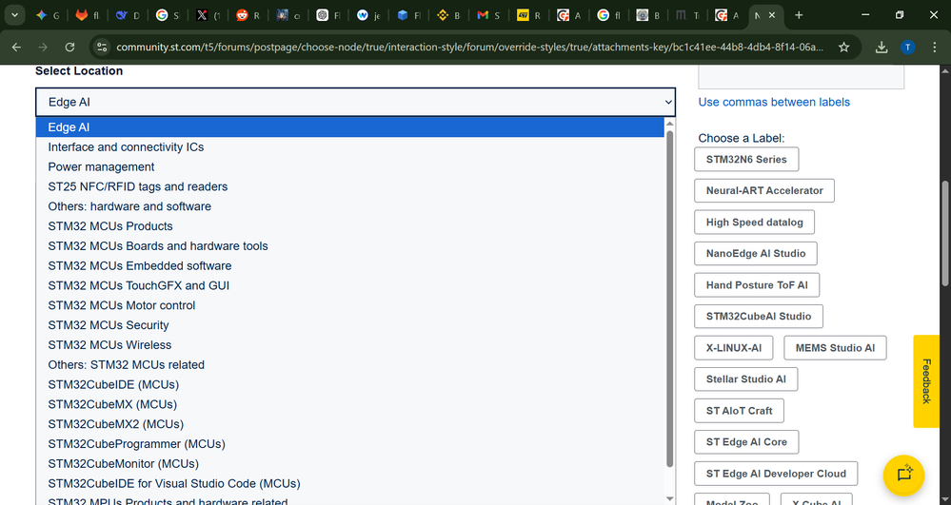Pick STM32 MCUs Wireless
Image resolution: width=951 pixels, height=505 pixels.
click(x=350, y=345)
